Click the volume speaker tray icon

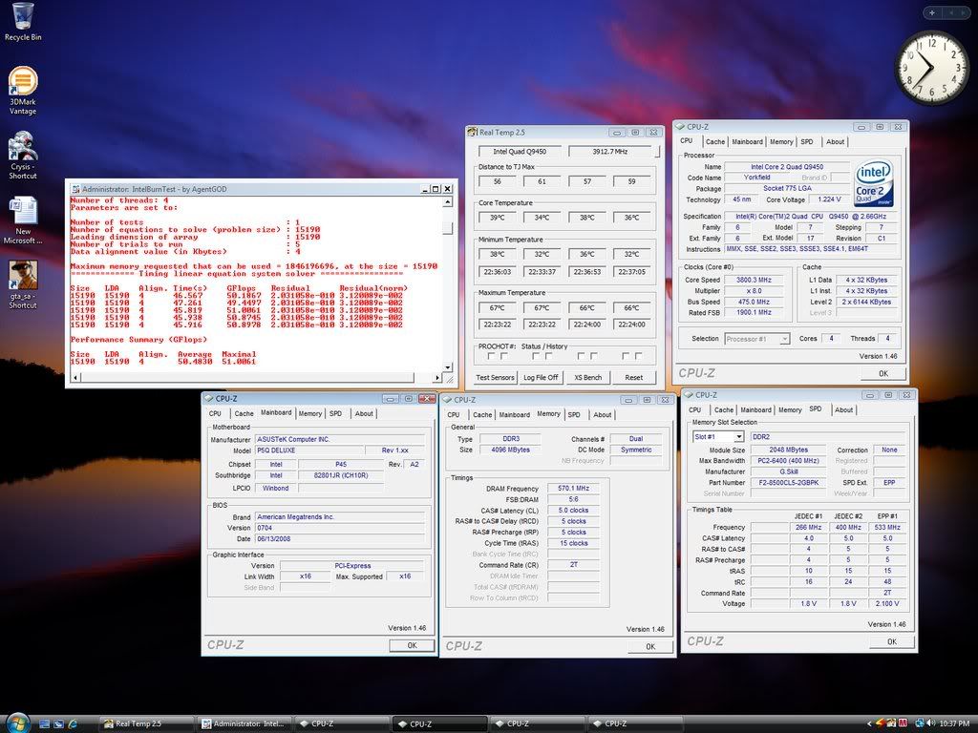click(930, 723)
